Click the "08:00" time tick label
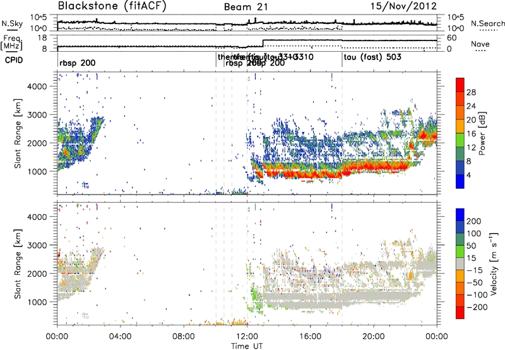The image size is (505, 350). [x=184, y=337]
